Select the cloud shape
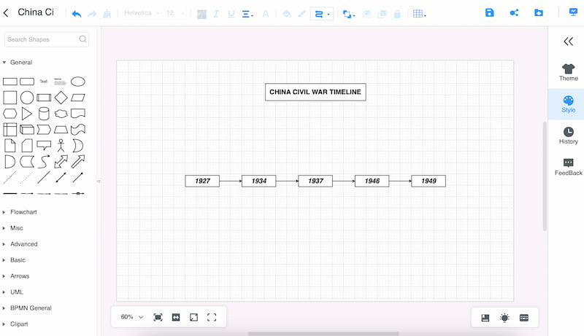This screenshot has width=584, height=336. pos(61,114)
